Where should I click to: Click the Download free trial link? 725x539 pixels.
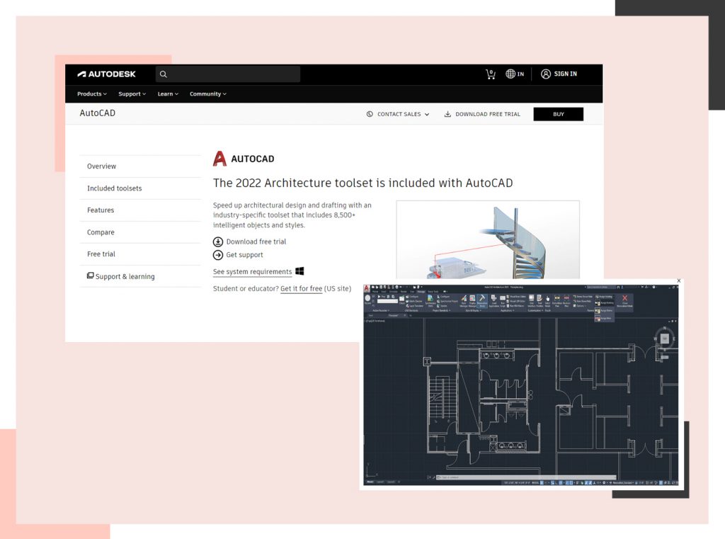click(256, 242)
